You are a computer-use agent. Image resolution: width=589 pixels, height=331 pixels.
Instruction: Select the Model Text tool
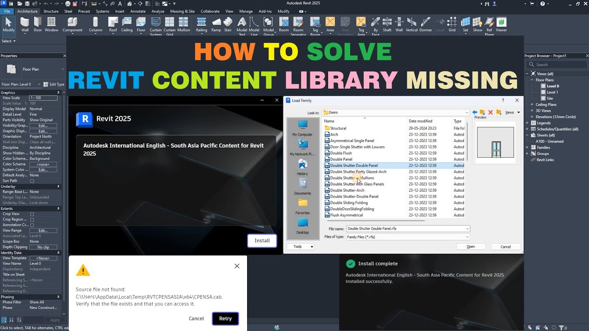(x=242, y=27)
